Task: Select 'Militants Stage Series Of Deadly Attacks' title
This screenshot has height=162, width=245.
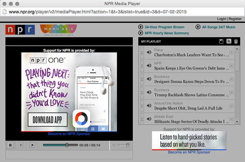Action: click(x=192, y=121)
